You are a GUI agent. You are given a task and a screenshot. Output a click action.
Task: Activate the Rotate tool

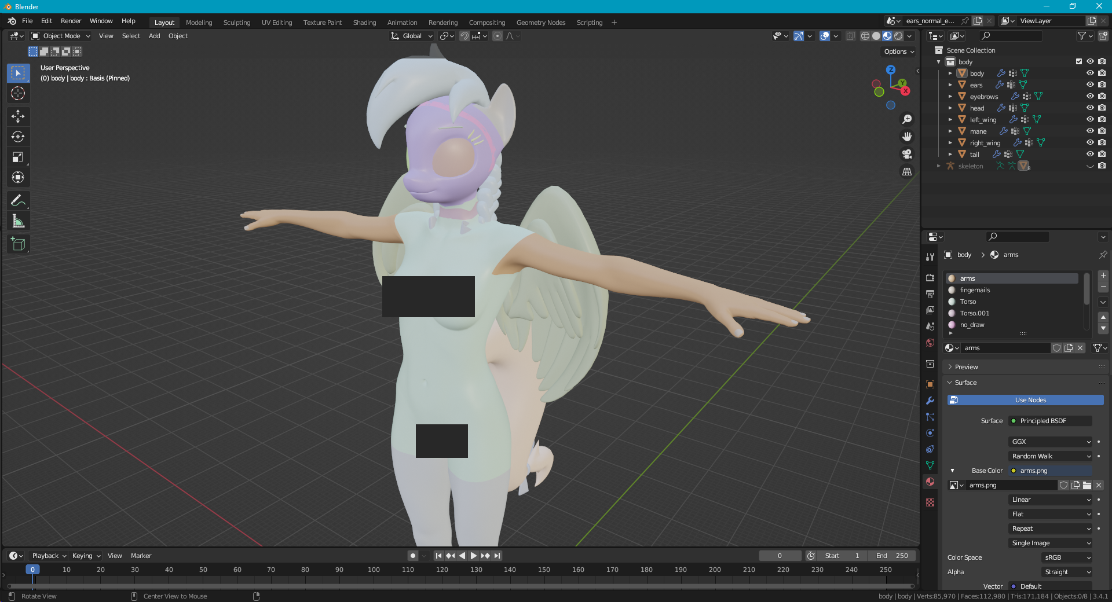18,137
